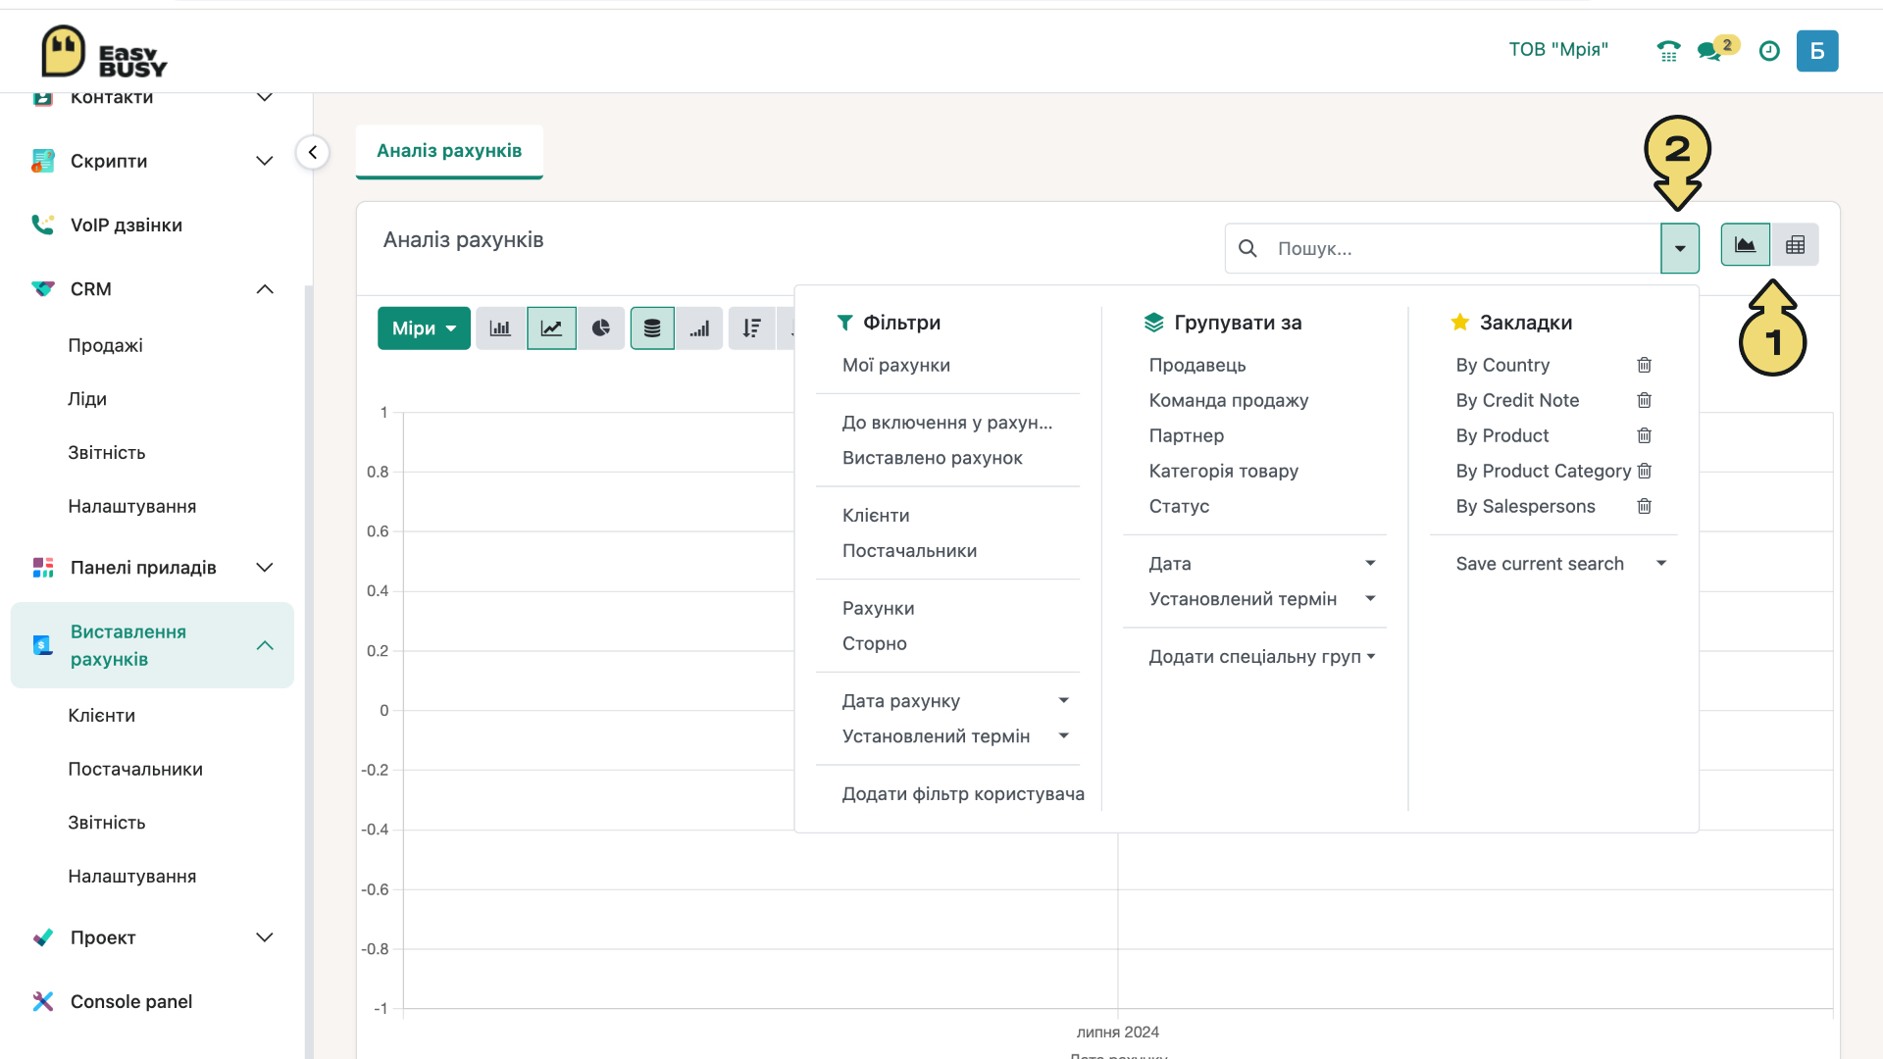Expand the Скрипти menu chevron

tap(264, 161)
